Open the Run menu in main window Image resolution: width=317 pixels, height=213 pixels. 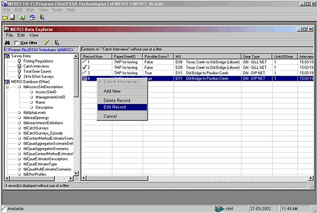click(x=31, y=10)
